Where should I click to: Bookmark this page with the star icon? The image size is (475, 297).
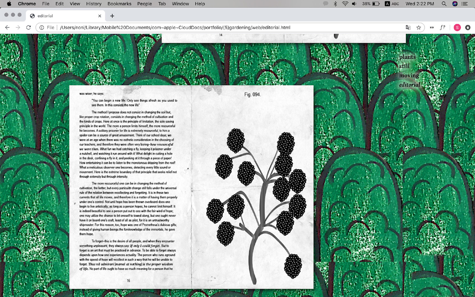tap(419, 28)
